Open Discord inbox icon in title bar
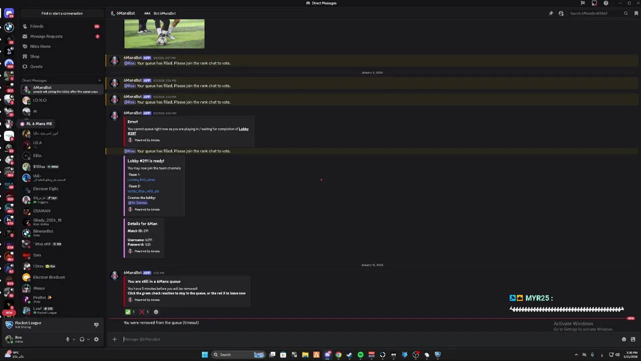This screenshot has height=361, width=641. (x=594, y=3)
